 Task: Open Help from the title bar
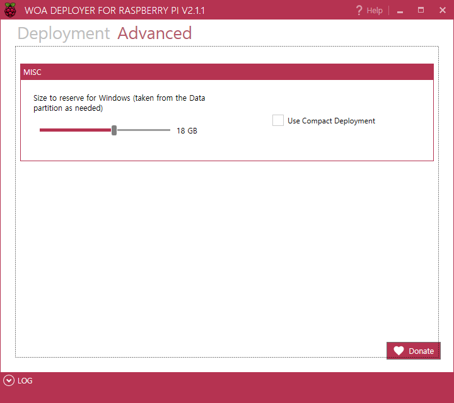click(369, 11)
